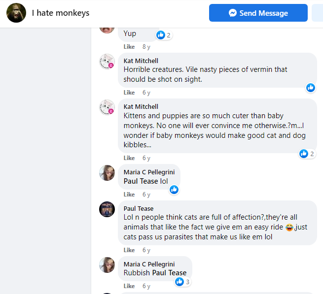Viewport: 323px width, 294px height.
Task: Open Kat Mitchell name link on second comment
Action: [x=141, y=106]
